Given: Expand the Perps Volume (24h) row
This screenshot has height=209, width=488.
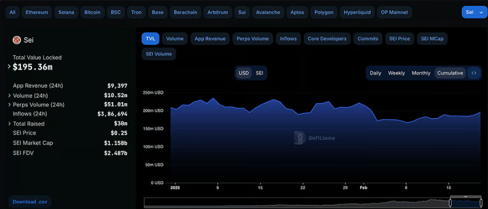Looking at the screenshot, I should 9,105.
